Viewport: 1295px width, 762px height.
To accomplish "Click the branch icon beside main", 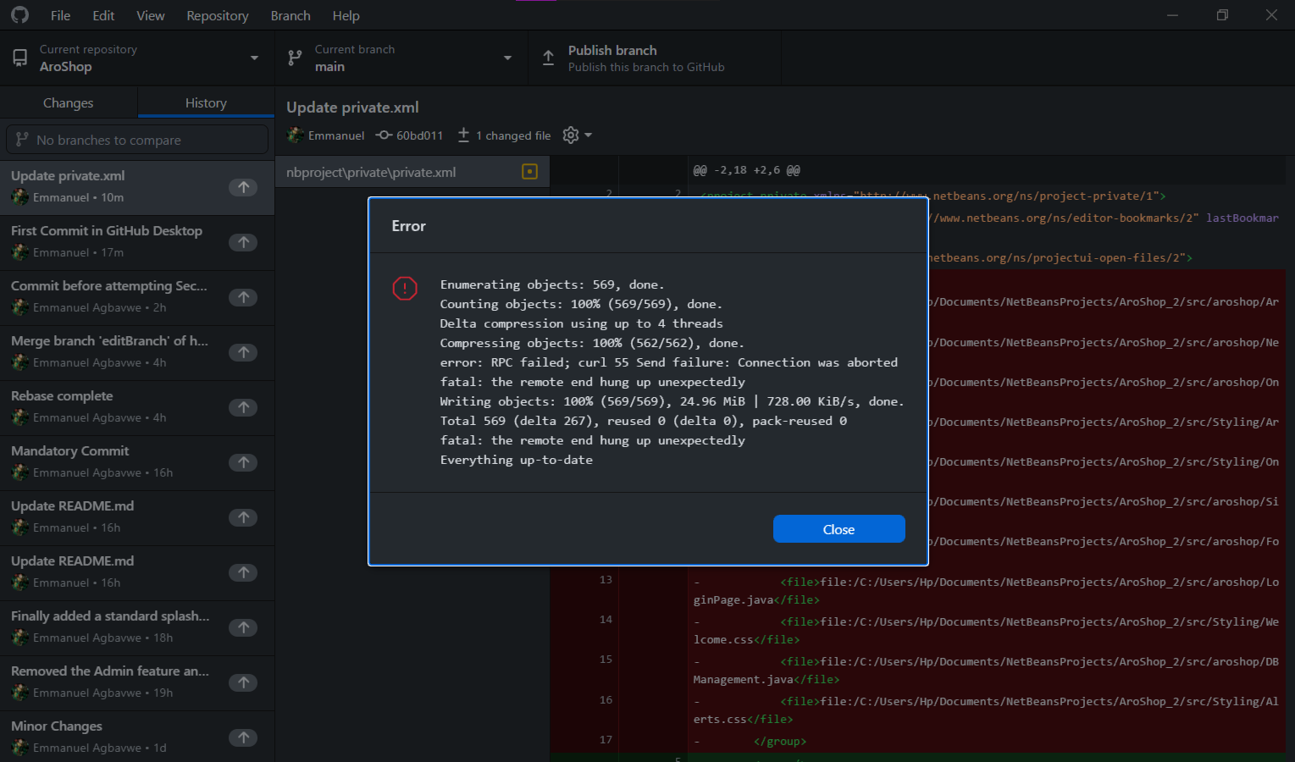I will coord(295,58).
